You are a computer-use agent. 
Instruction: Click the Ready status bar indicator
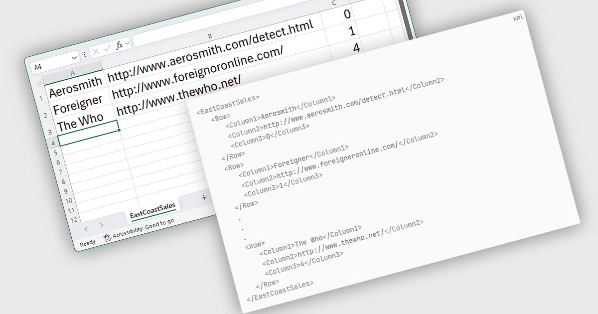point(87,243)
